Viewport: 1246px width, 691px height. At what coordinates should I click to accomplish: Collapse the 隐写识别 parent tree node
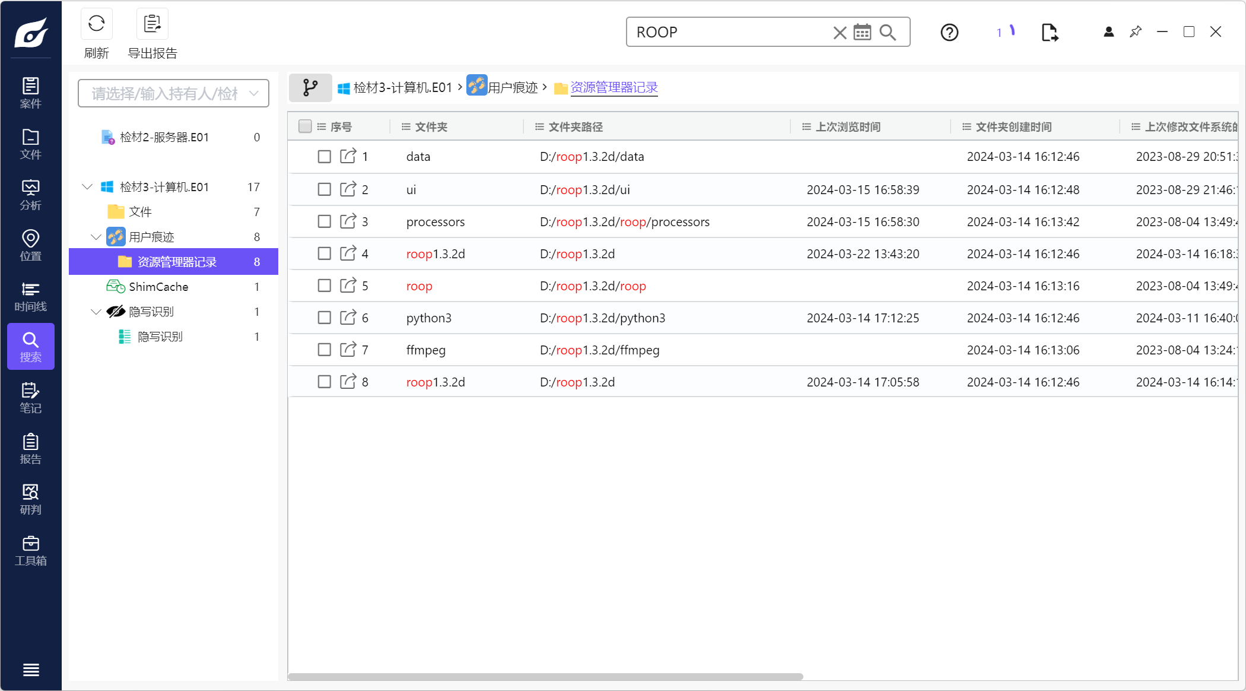pos(96,312)
